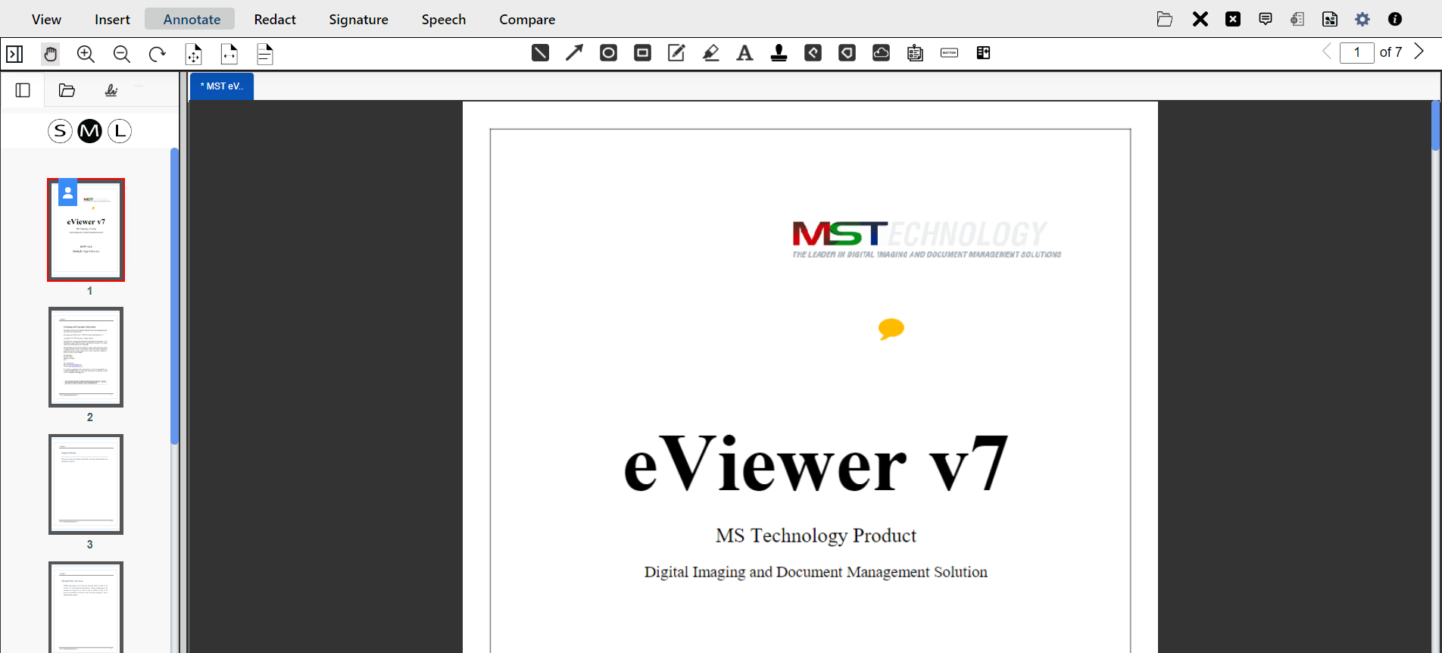The image size is (1442, 653).
Task: Select the line annotation tool
Action: [x=540, y=53]
